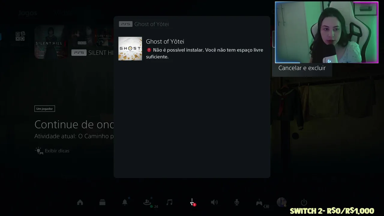Click the red error icon beside Não é possível
This screenshot has width=384, height=216.
pos(149,50)
